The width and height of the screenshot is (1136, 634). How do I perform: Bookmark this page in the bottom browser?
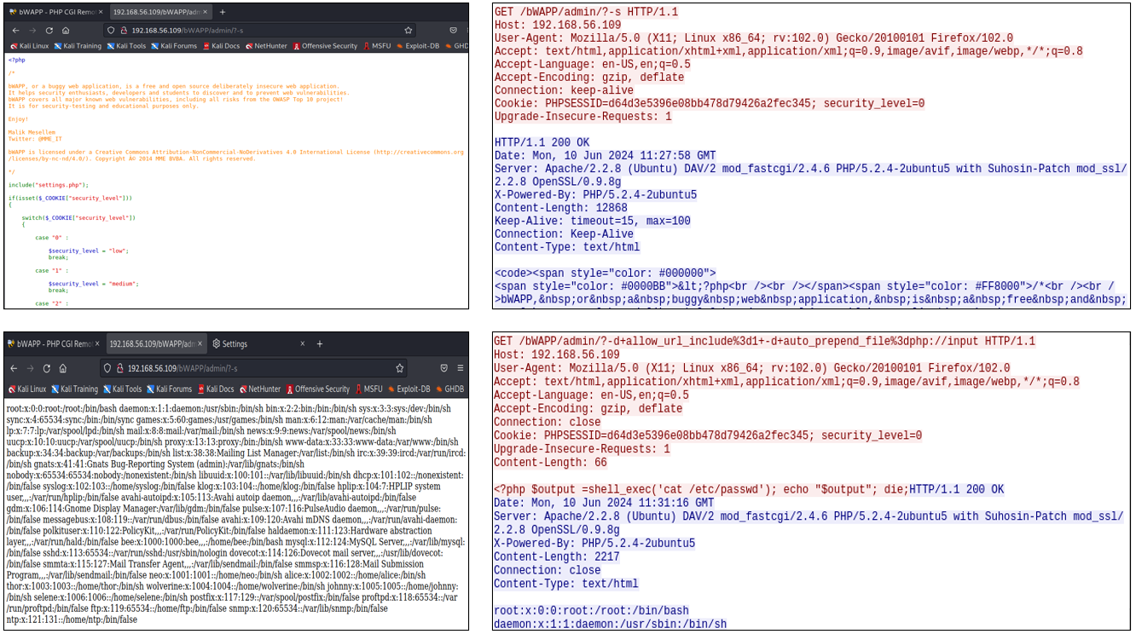pos(399,368)
